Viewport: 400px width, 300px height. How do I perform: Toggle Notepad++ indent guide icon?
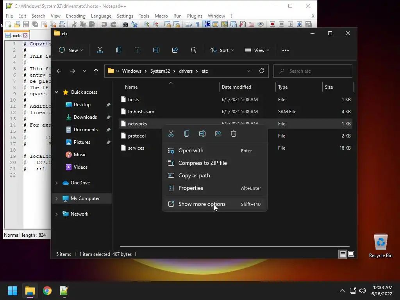tap(207, 24)
